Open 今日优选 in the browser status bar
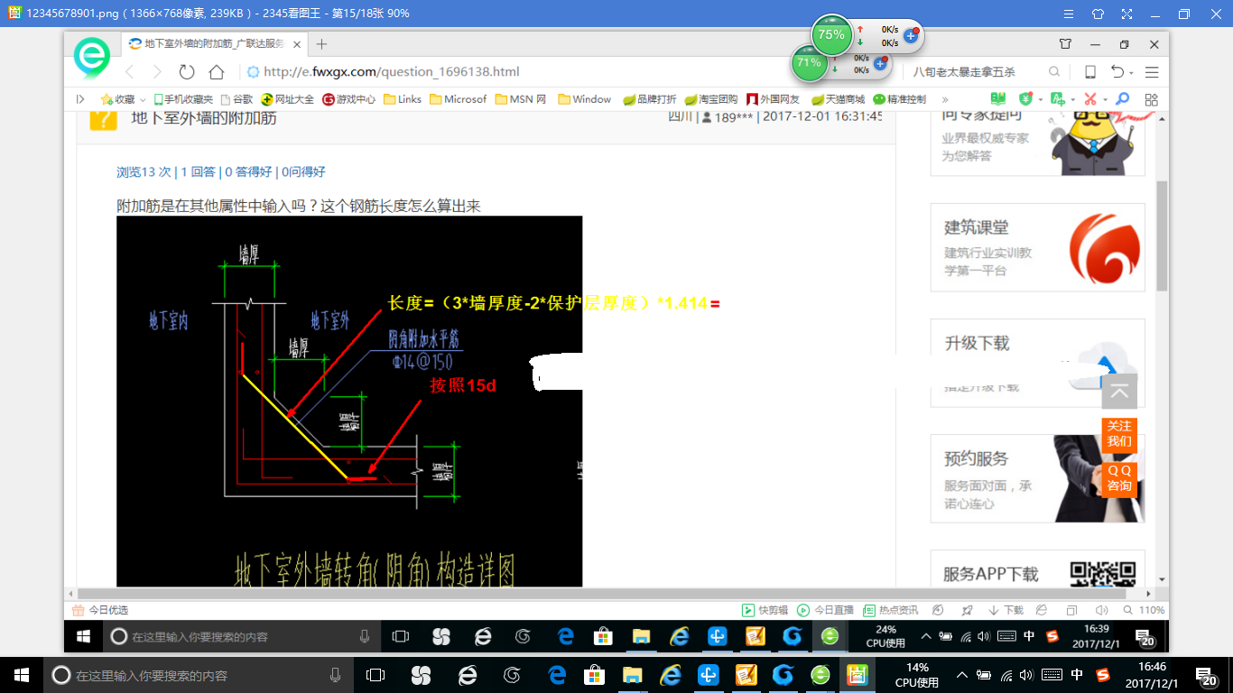1233x693 pixels. pyautogui.click(x=100, y=611)
